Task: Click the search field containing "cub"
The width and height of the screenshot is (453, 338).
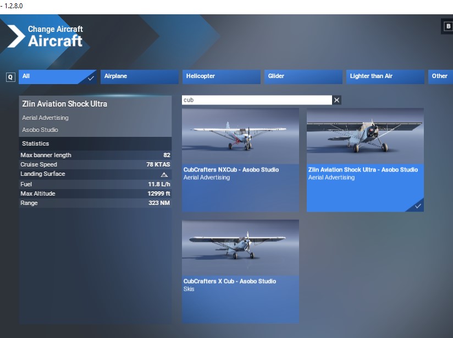Action: coord(256,100)
